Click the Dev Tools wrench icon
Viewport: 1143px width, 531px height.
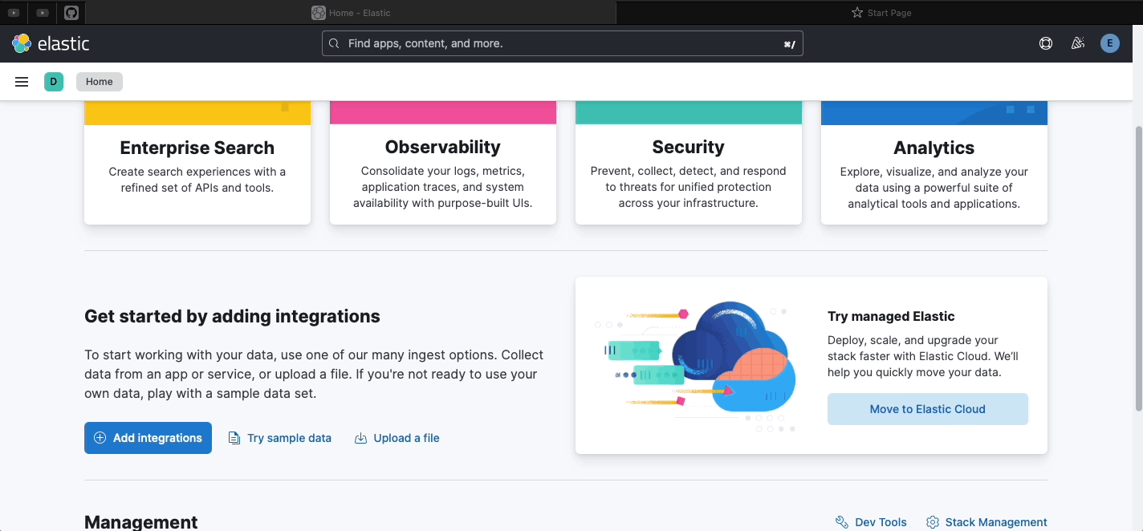point(841,522)
